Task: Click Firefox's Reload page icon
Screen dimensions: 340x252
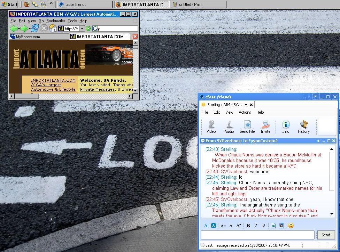Action: click(34, 29)
